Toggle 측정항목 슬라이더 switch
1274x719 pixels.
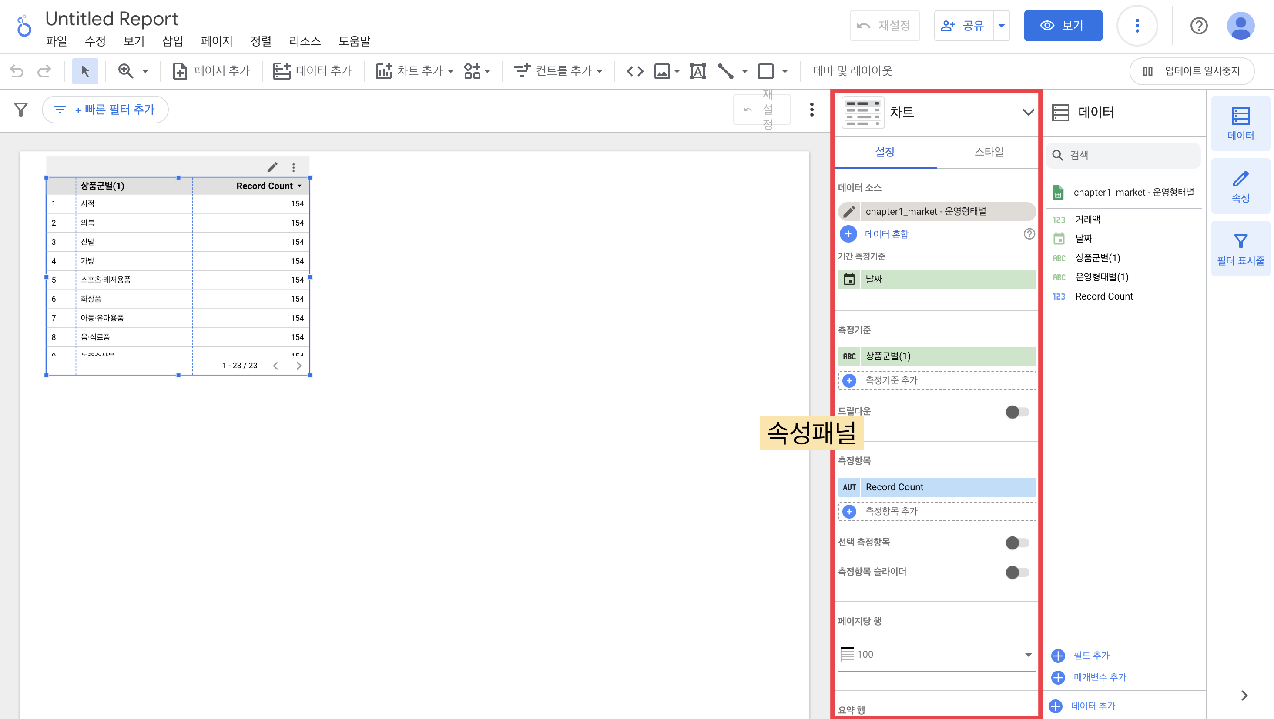click(1017, 572)
